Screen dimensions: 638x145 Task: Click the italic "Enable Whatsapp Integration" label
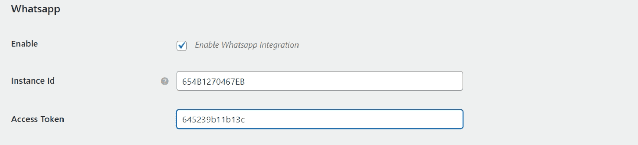coord(246,45)
